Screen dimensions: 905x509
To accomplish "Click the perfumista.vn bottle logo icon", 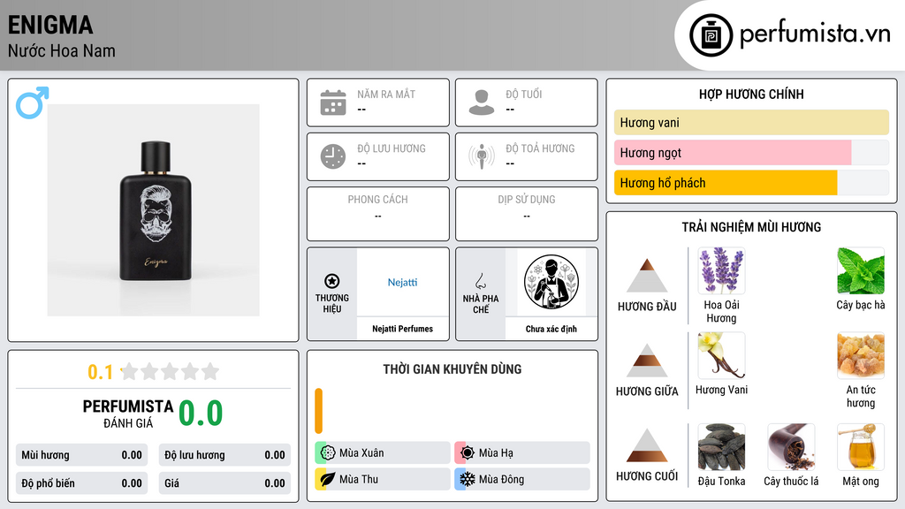I will tap(711, 35).
